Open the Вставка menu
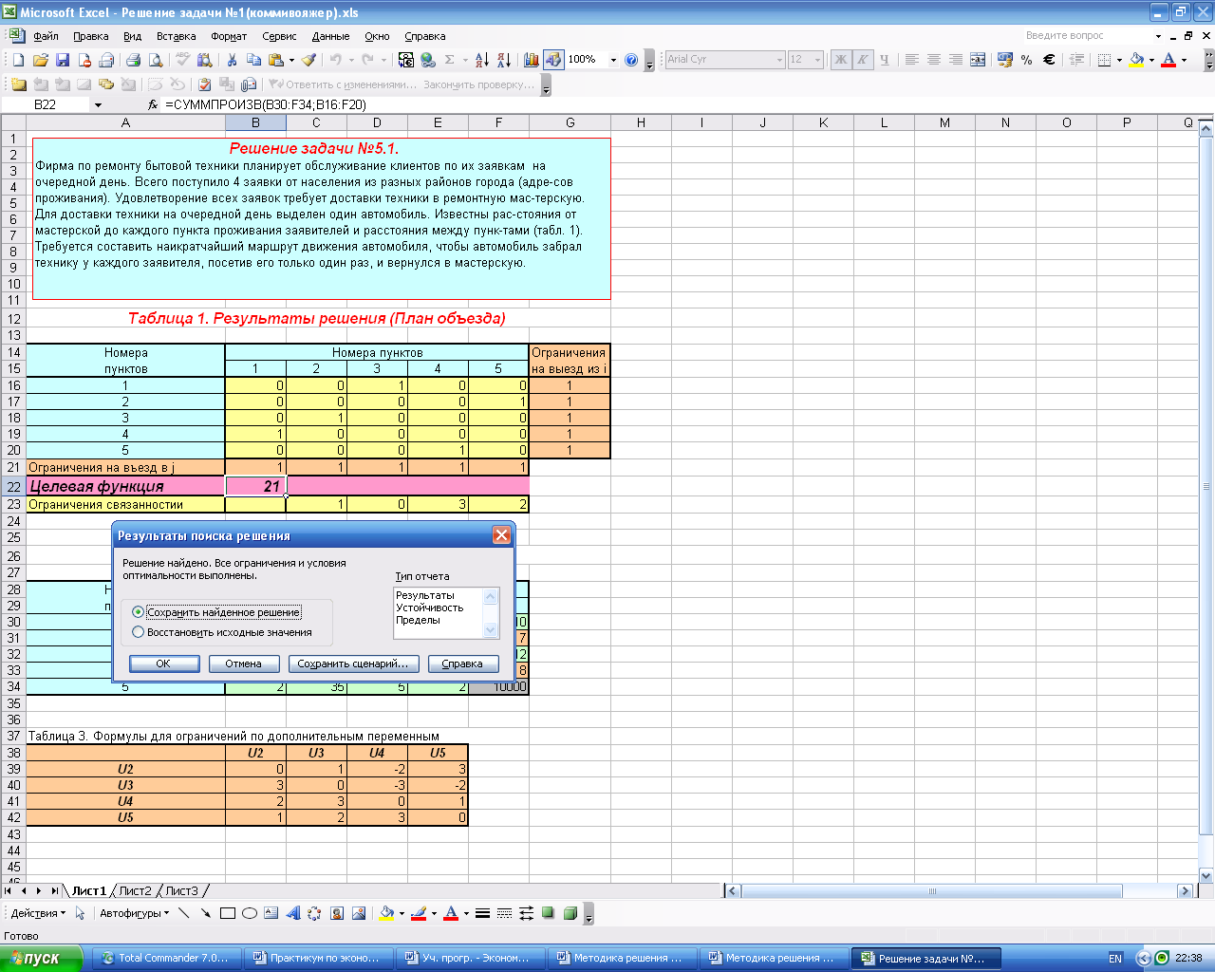This screenshot has width=1215, height=972. pyautogui.click(x=176, y=36)
